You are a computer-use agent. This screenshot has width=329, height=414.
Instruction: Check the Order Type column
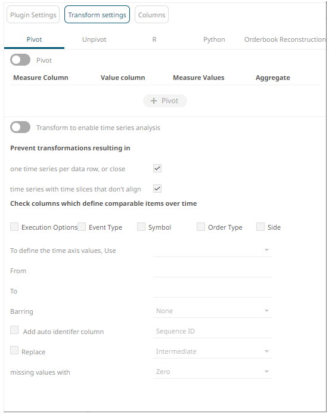[201, 227]
